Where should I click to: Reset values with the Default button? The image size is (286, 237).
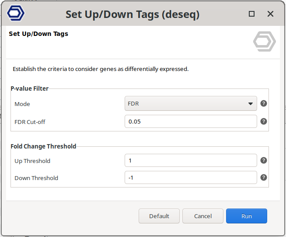click(x=159, y=216)
